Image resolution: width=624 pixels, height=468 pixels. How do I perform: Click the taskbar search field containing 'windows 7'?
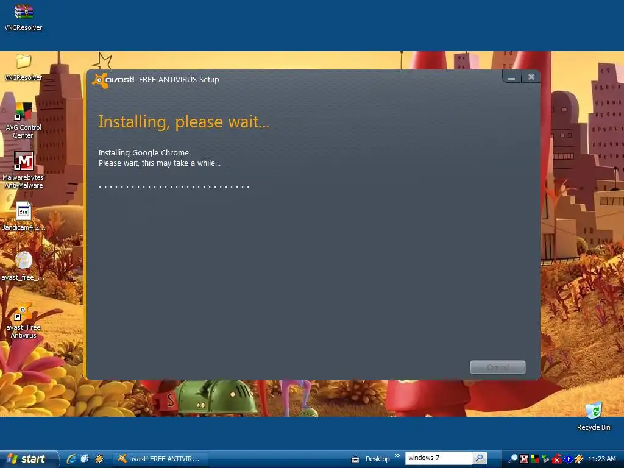(439, 458)
